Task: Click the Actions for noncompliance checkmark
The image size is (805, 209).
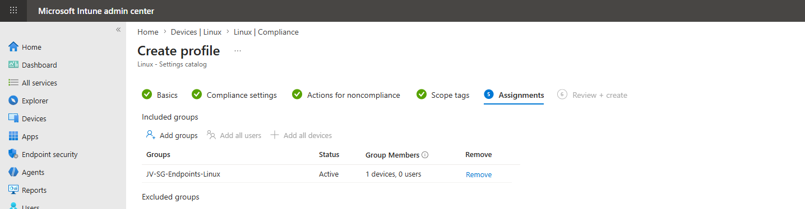Action: point(297,94)
